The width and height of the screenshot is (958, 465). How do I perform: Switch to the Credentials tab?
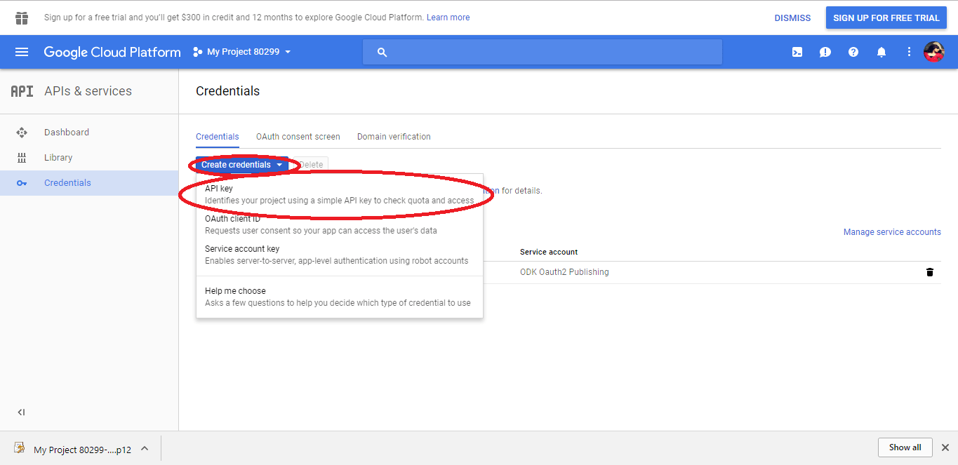pyautogui.click(x=218, y=137)
